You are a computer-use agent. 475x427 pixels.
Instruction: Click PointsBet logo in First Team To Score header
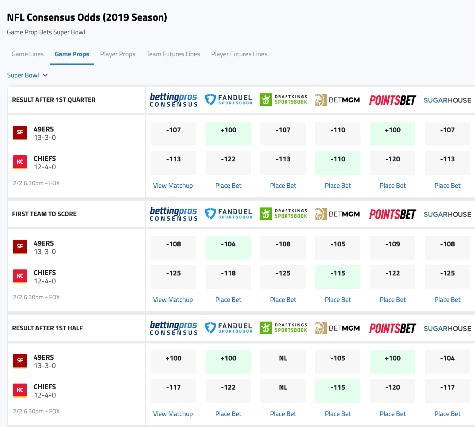pos(393,214)
